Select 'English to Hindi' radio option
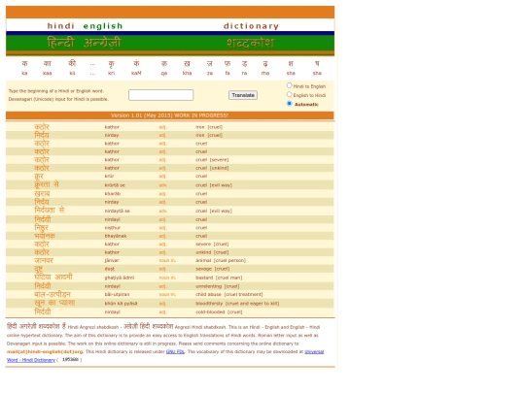The image size is (525, 393). [290, 94]
